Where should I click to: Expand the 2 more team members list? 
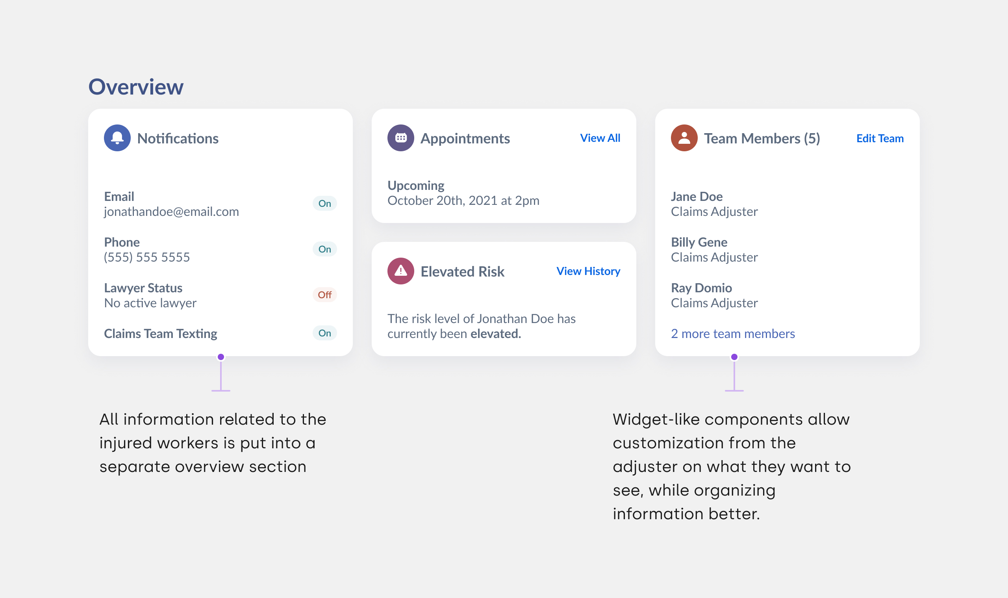click(732, 334)
